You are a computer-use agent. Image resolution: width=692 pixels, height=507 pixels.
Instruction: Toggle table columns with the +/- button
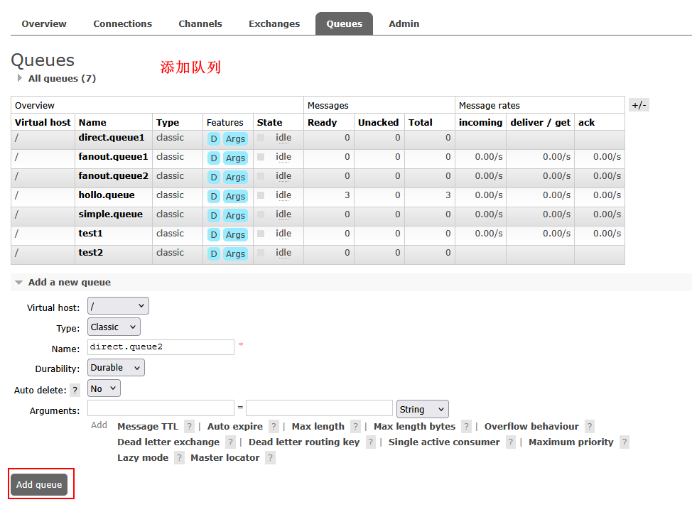pos(639,105)
